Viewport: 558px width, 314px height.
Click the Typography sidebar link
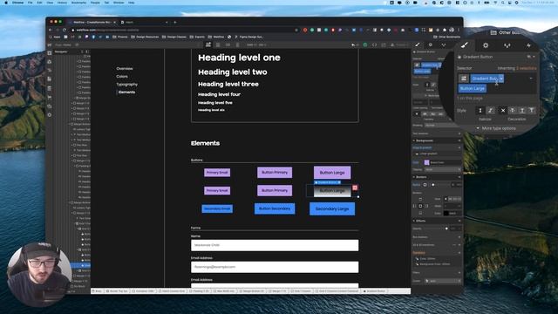click(126, 85)
